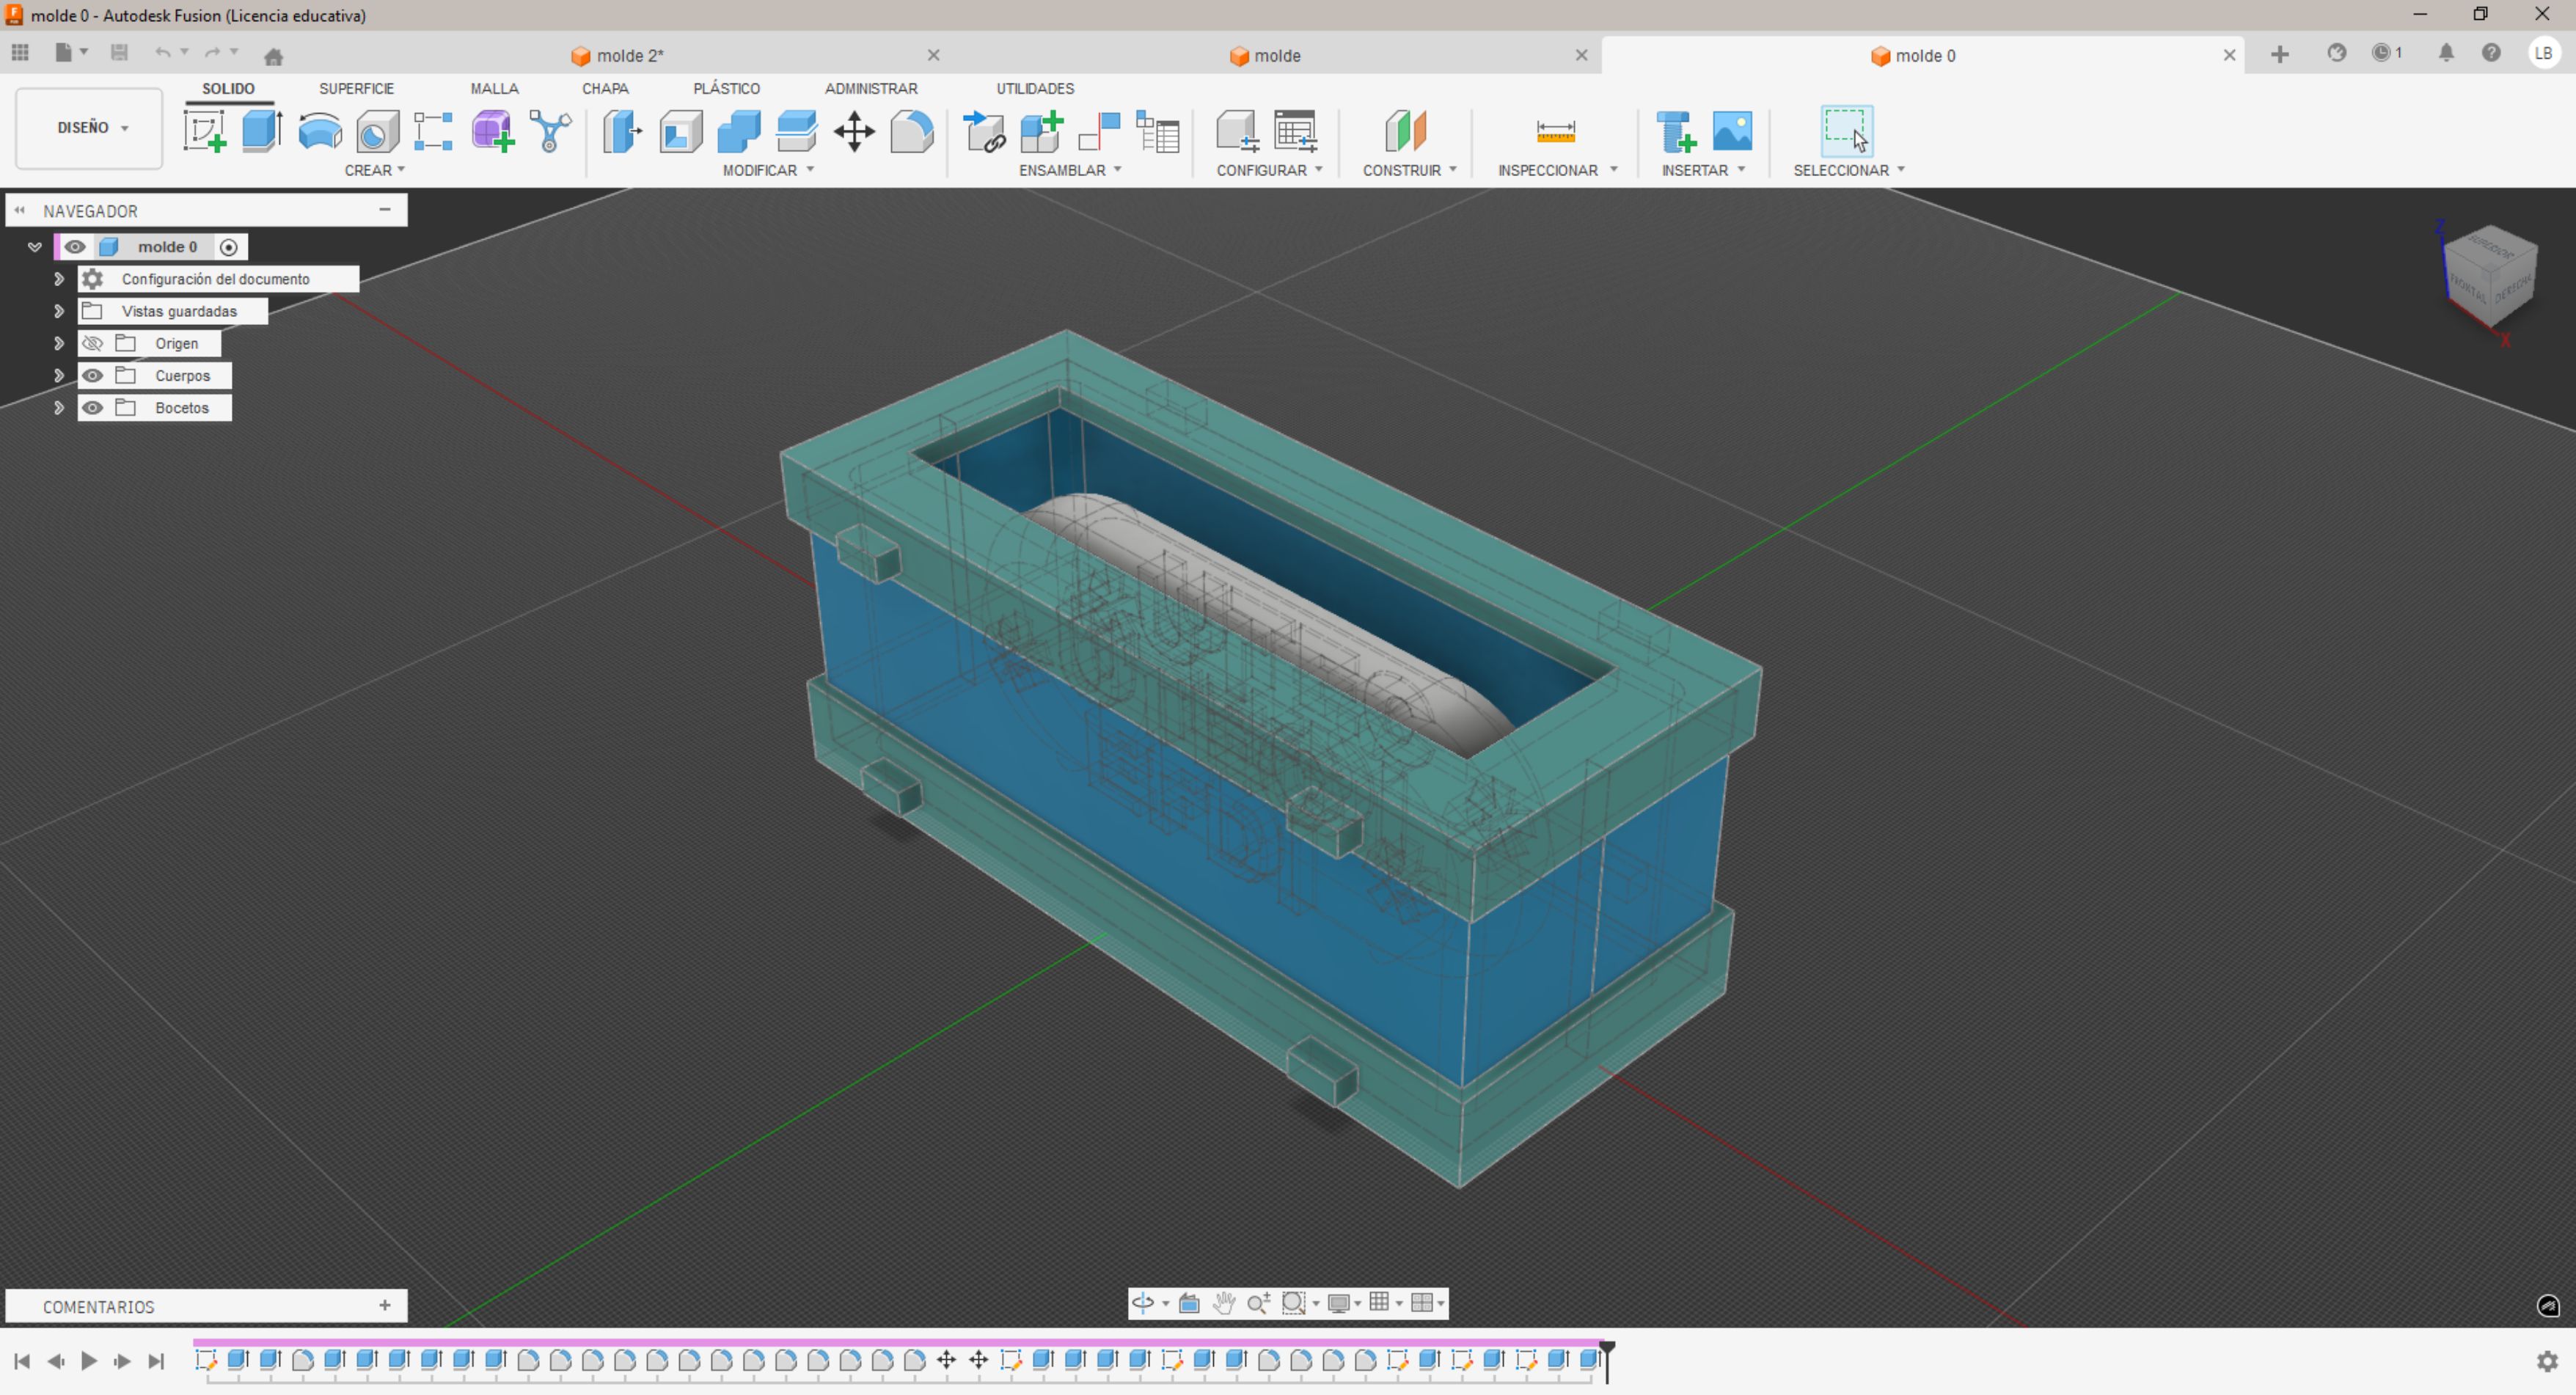Expand the Cuerpos tree node
The width and height of the screenshot is (2576, 1395).
click(59, 376)
